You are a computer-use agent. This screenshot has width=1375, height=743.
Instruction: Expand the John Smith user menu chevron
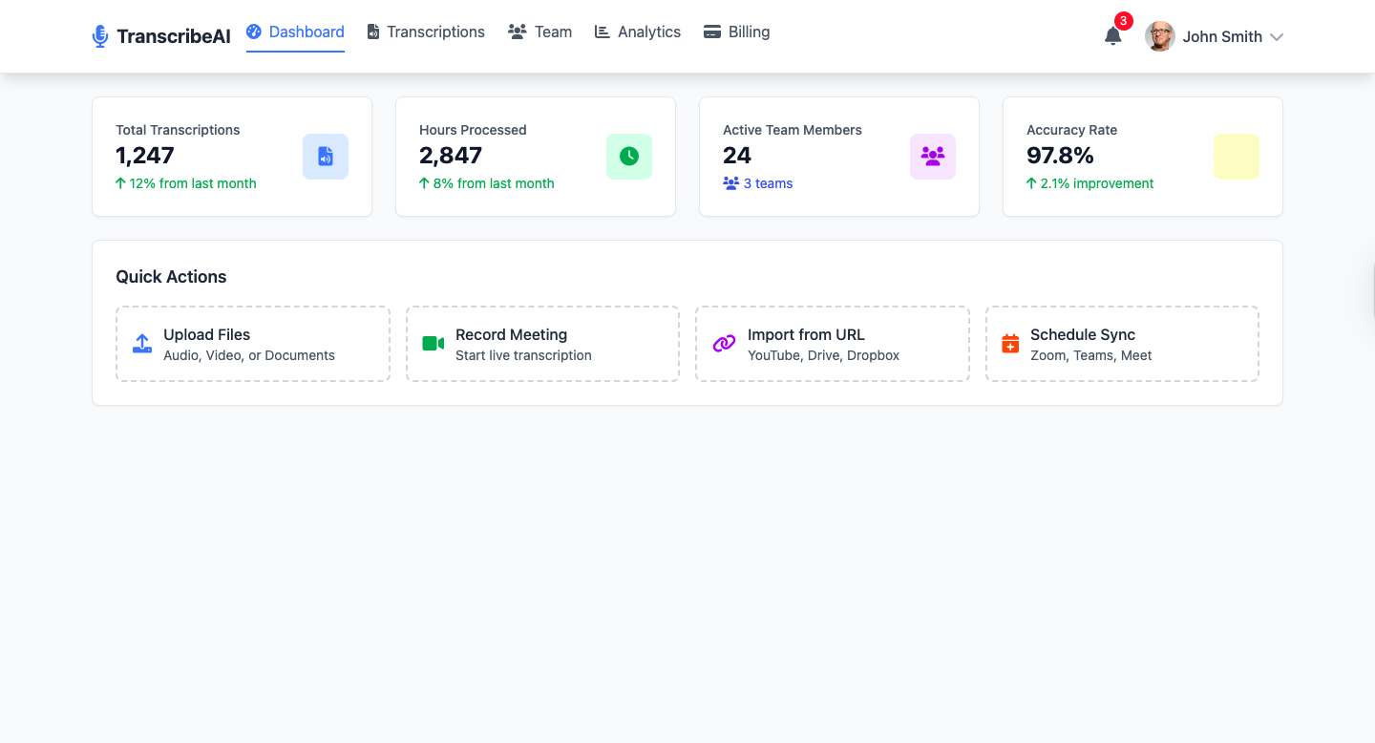click(x=1277, y=37)
